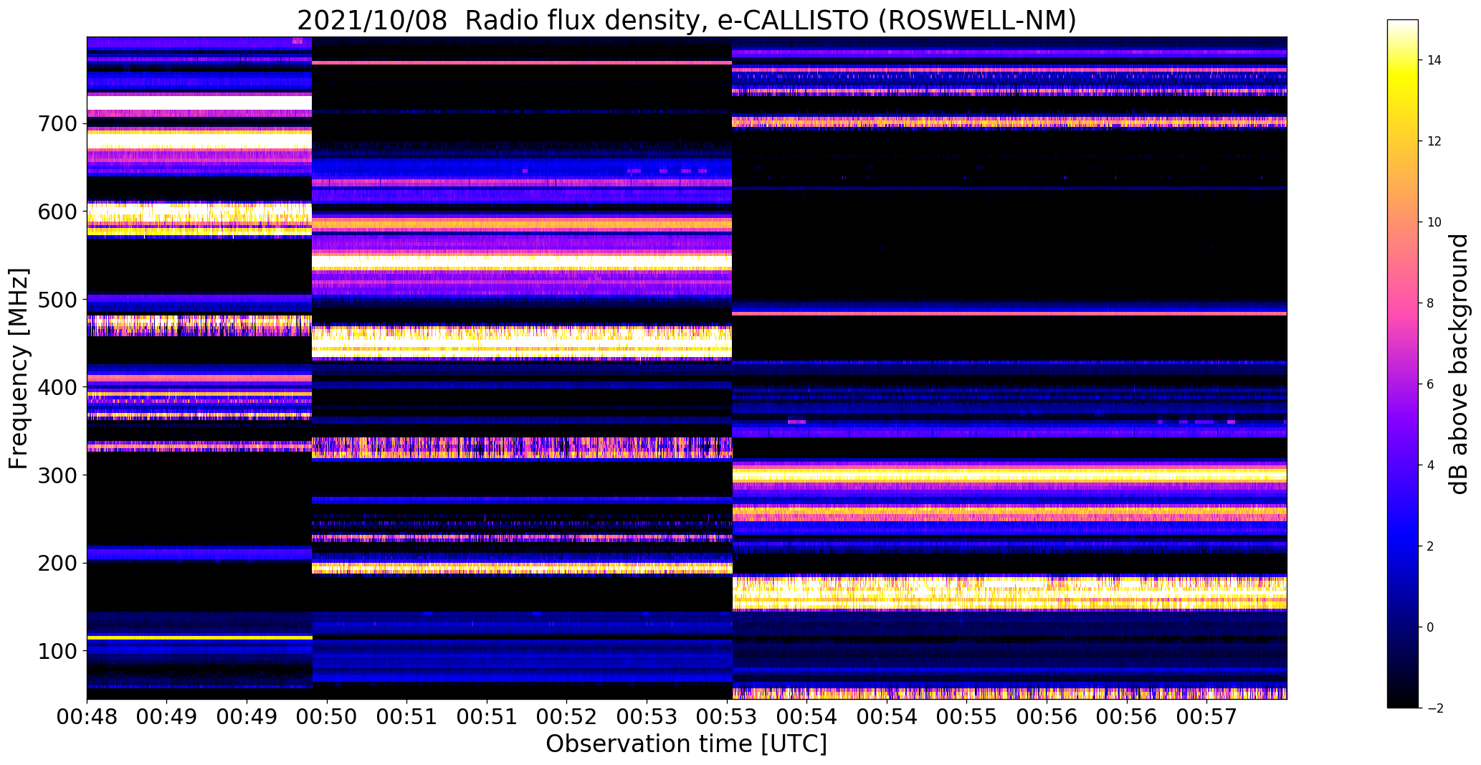Click the 600 MHz frequency tick label
1481x765 pixels.
point(57,212)
